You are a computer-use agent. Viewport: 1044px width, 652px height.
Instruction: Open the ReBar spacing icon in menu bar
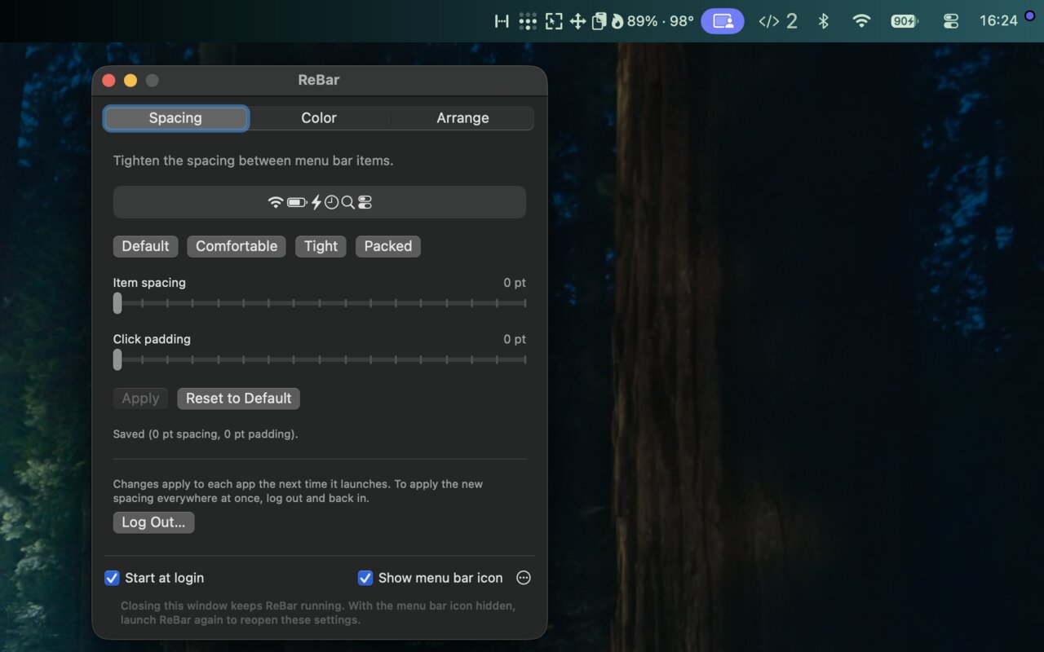502,21
